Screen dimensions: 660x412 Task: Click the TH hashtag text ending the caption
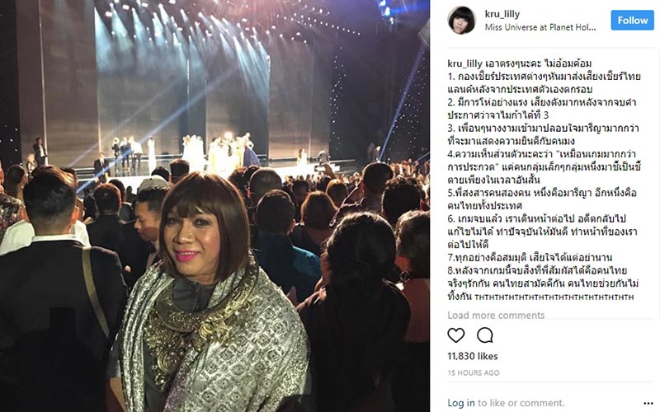554,297
